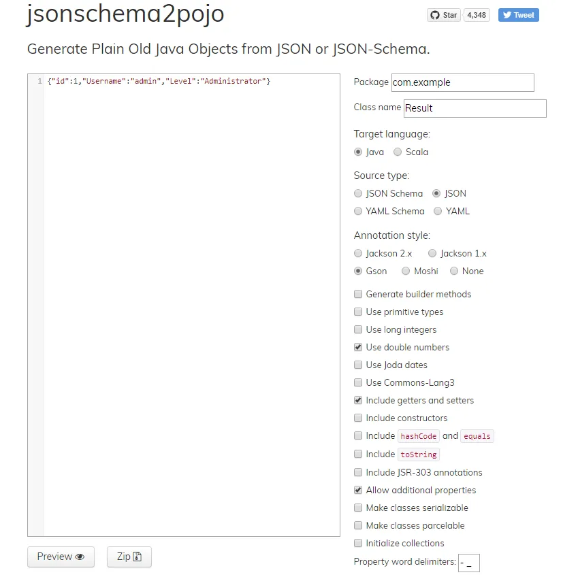Select JSON Schema source type
Viewport: 578px width, 579px height.
point(358,194)
